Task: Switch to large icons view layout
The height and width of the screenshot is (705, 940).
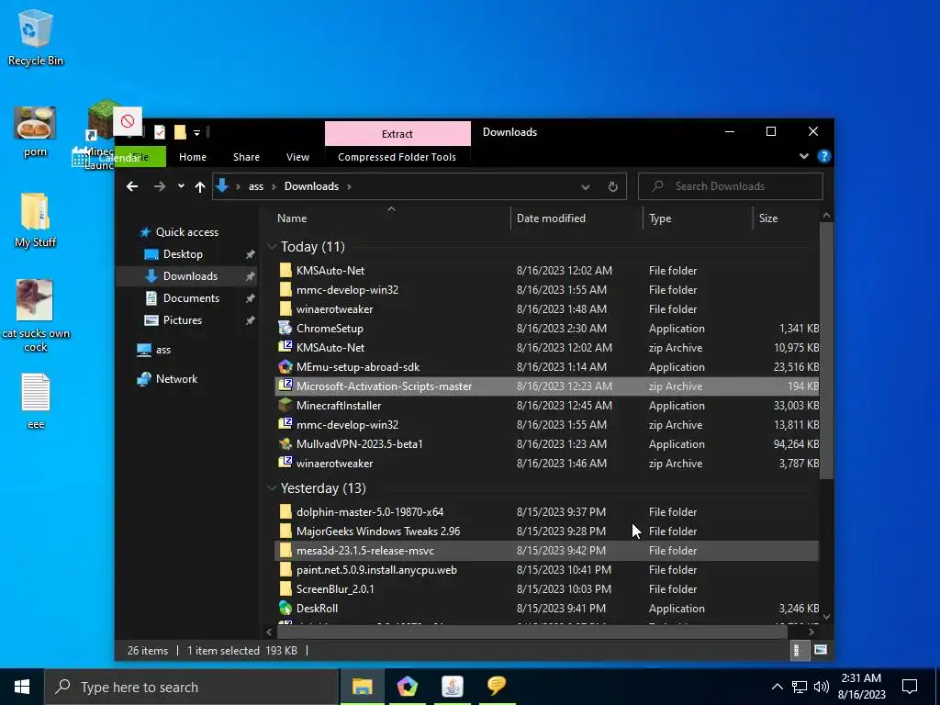Action: [x=820, y=651]
